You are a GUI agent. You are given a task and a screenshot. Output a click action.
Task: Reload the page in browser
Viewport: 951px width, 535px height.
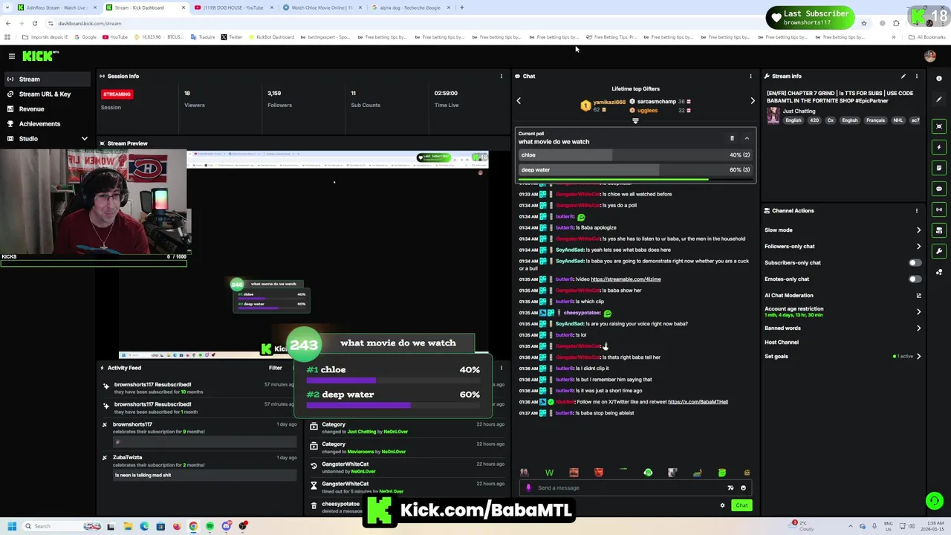[x=34, y=23]
